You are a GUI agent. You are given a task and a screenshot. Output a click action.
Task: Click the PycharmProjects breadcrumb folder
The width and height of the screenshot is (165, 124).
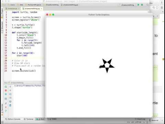(33, 5)
